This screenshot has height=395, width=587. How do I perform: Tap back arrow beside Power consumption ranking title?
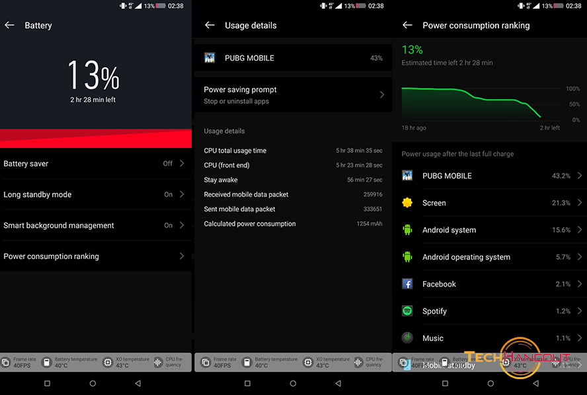pyautogui.click(x=407, y=25)
